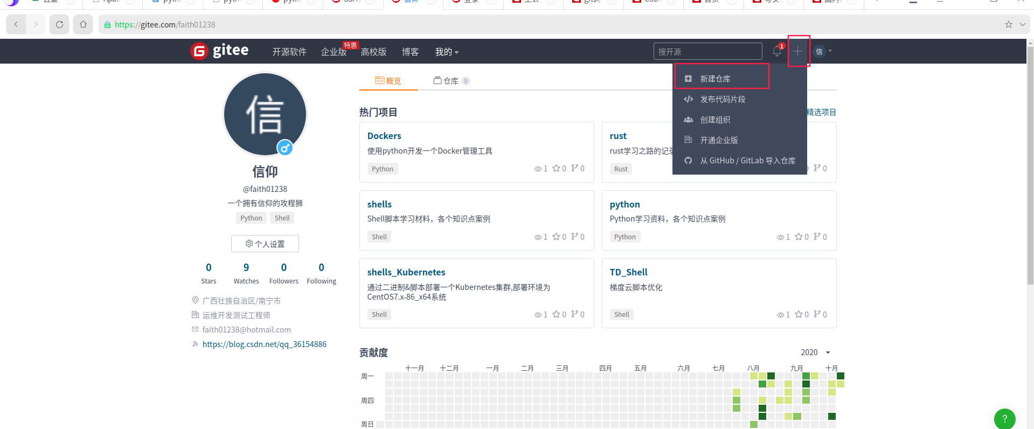The width and height of the screenshot is (1034, 429).
Task: Open the rust project
Action: 618,136
